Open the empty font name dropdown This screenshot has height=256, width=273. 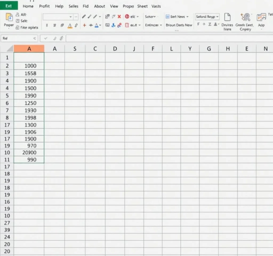71,17
